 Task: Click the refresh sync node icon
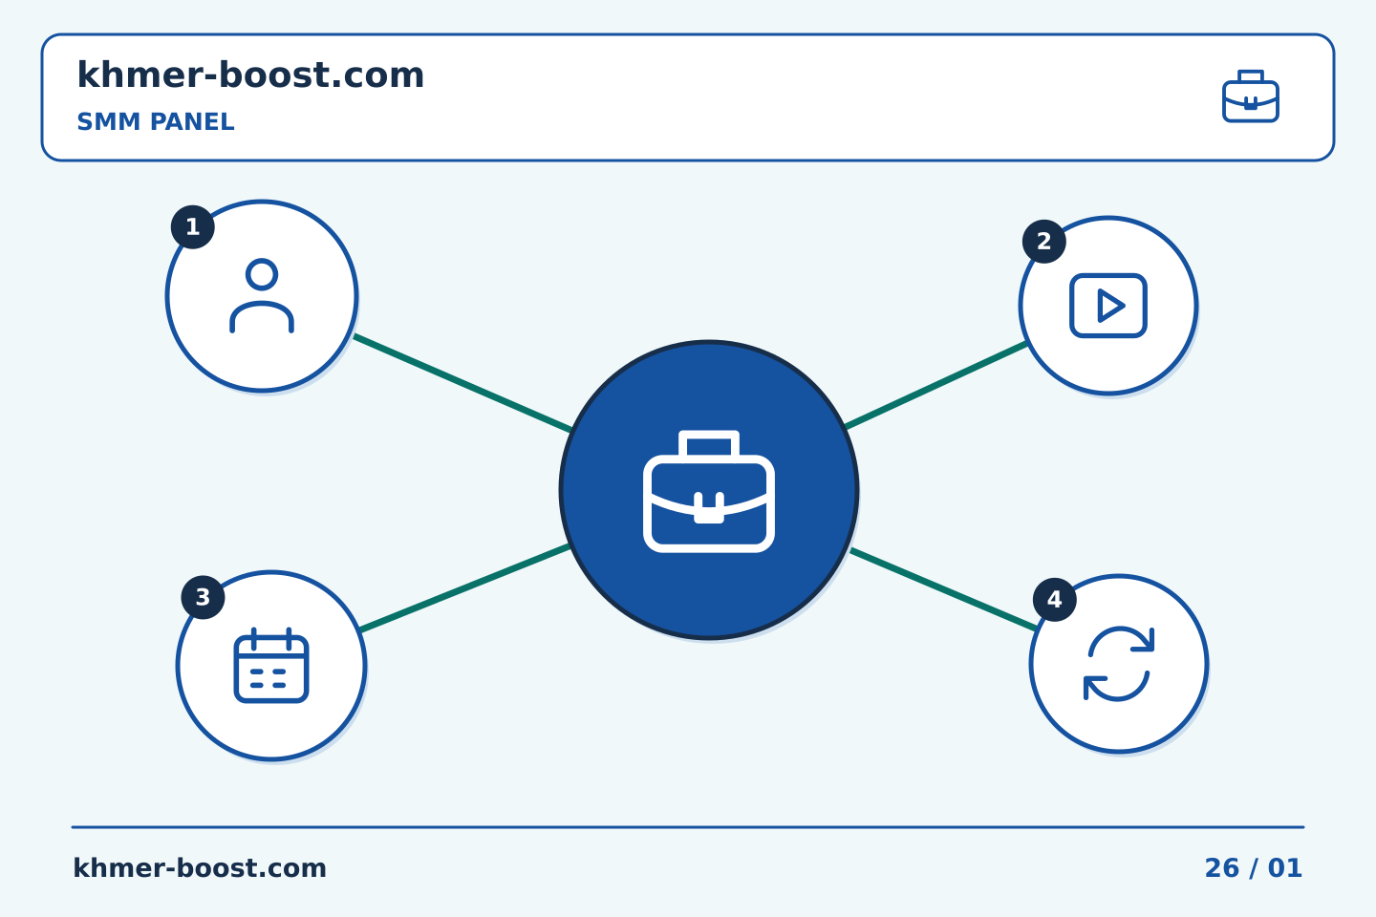click(x=1119, y=664)
